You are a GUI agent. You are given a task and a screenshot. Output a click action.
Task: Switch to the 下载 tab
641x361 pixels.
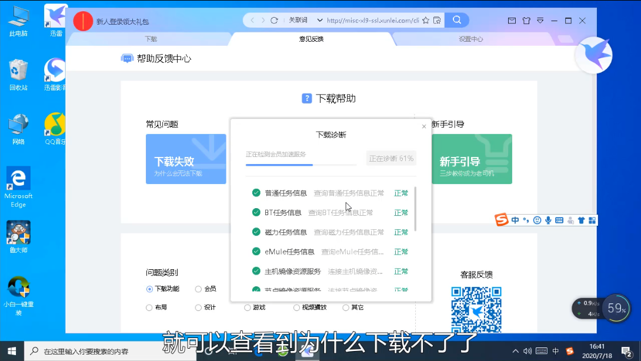(151, 39)
